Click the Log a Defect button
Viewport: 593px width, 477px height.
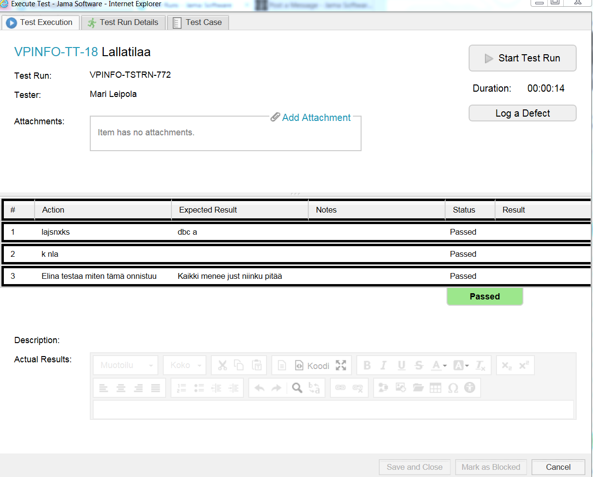tap(522, 113)
